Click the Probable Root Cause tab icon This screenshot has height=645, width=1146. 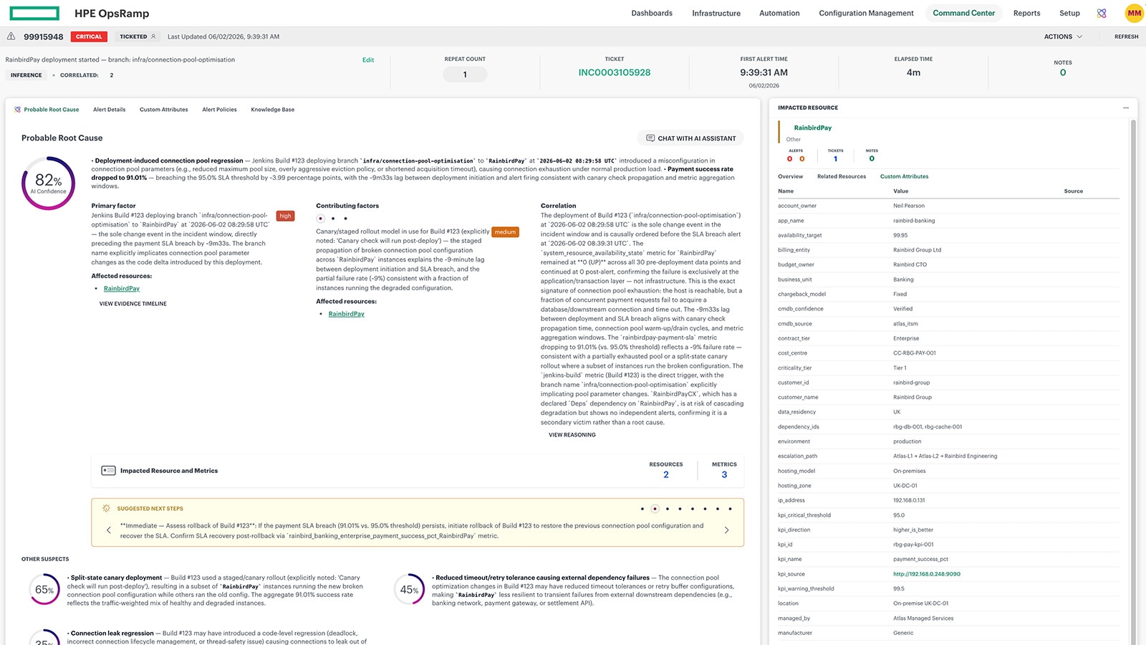17,110
